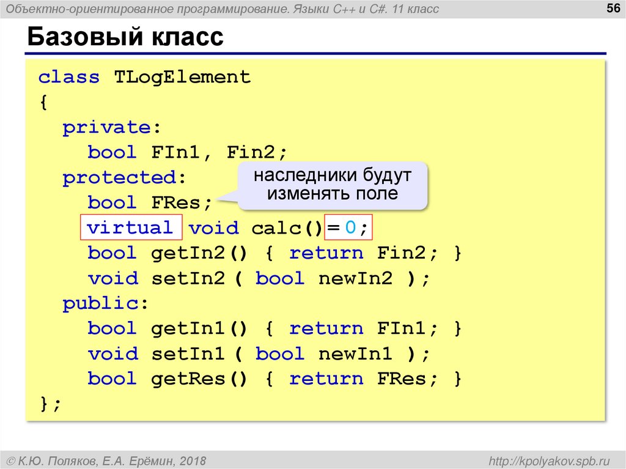Click the copyright 'К.Ю. Поляков, Е.А. Ерёмин, 2018'

click(106, 461)
